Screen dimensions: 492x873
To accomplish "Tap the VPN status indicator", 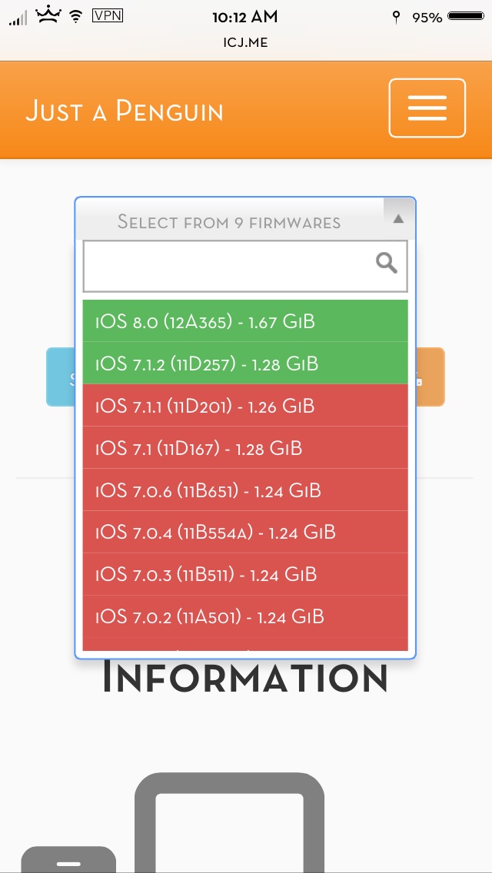I will pyautogui.click(x=108, y=15).
